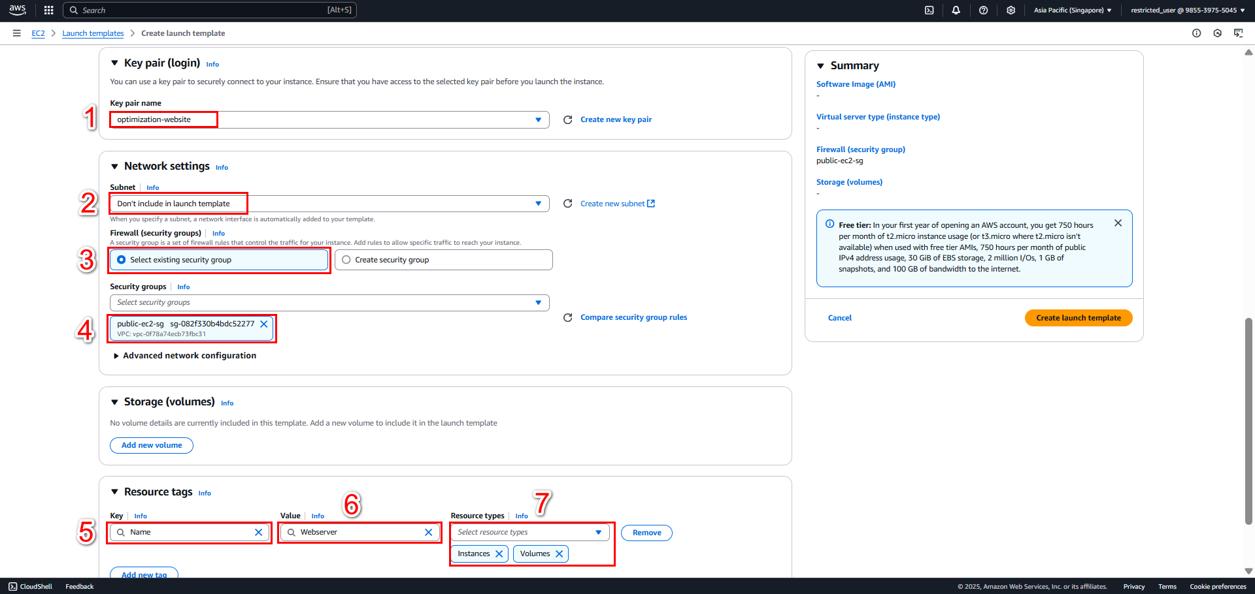This screenshot has height=594, width=1255.
Task: Refresh the key pair list
Action: (x=567, y=119)
